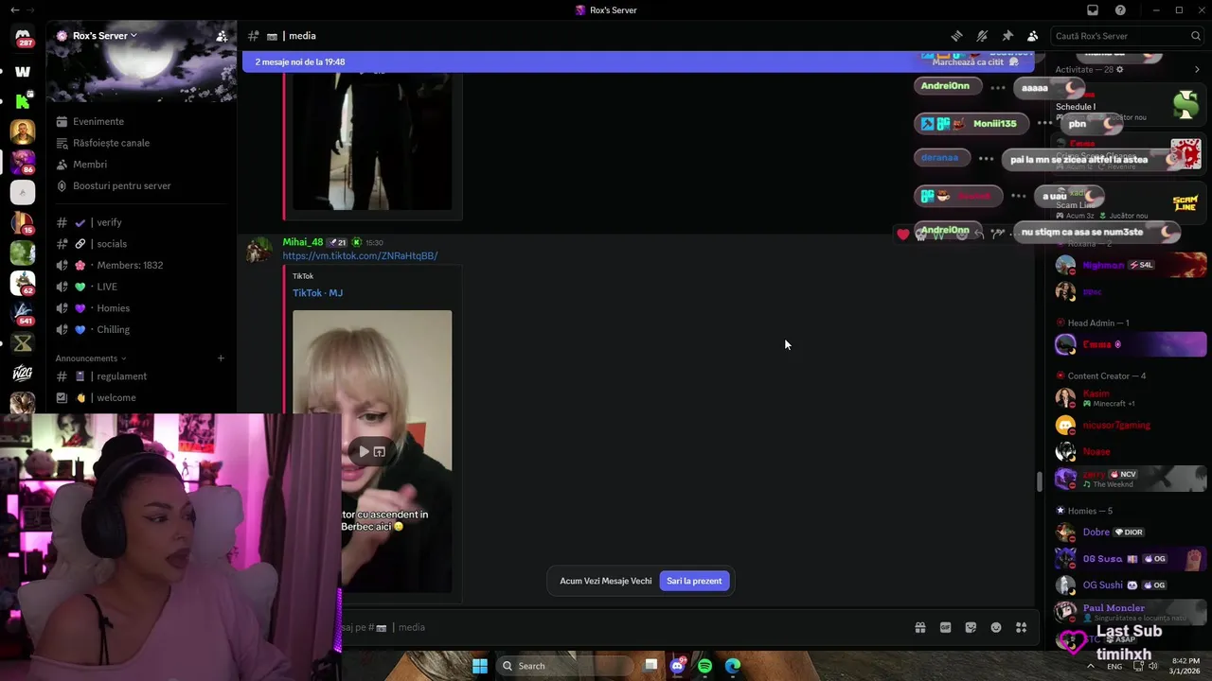Open the vm.tiktok.com link
Image resolution: width=1212 pixels, height=681 pixels.
[360, 256]
